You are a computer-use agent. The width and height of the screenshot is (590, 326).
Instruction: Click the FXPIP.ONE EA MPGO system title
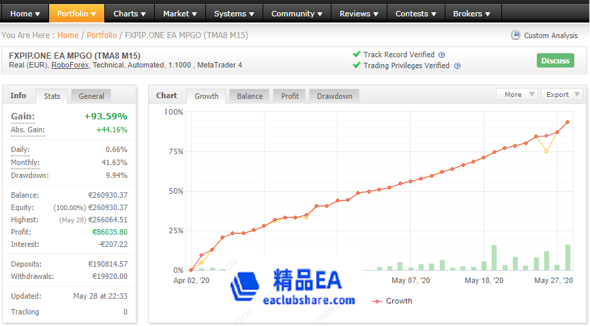tap(74, 56)
